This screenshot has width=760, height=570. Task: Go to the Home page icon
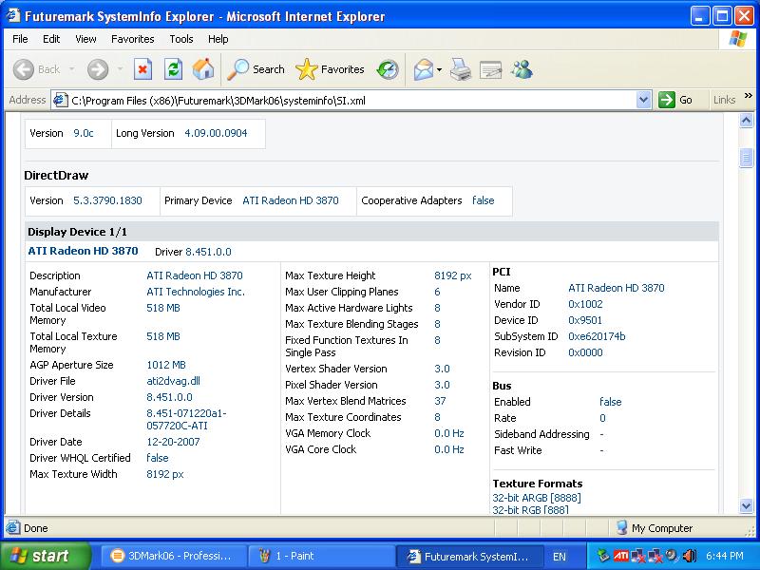pos(203,69)
